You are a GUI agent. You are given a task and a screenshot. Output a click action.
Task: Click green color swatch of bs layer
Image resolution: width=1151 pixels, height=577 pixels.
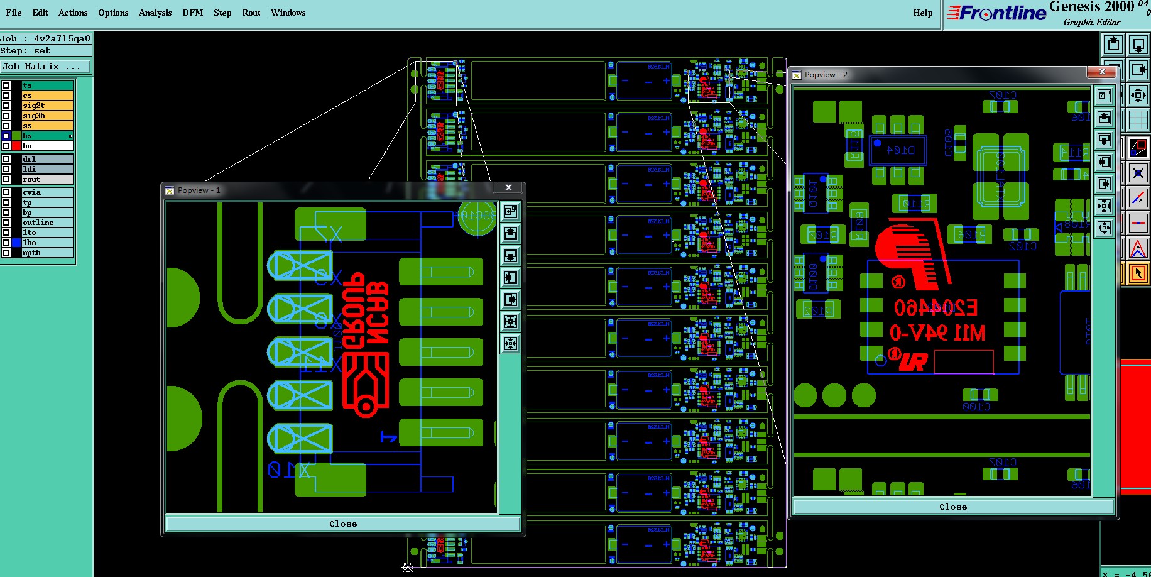click(x=16, y=136)
